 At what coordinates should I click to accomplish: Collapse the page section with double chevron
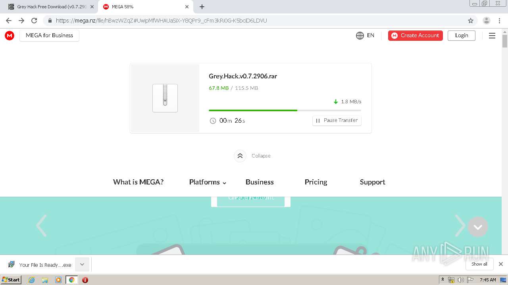(x=240, y=156)
